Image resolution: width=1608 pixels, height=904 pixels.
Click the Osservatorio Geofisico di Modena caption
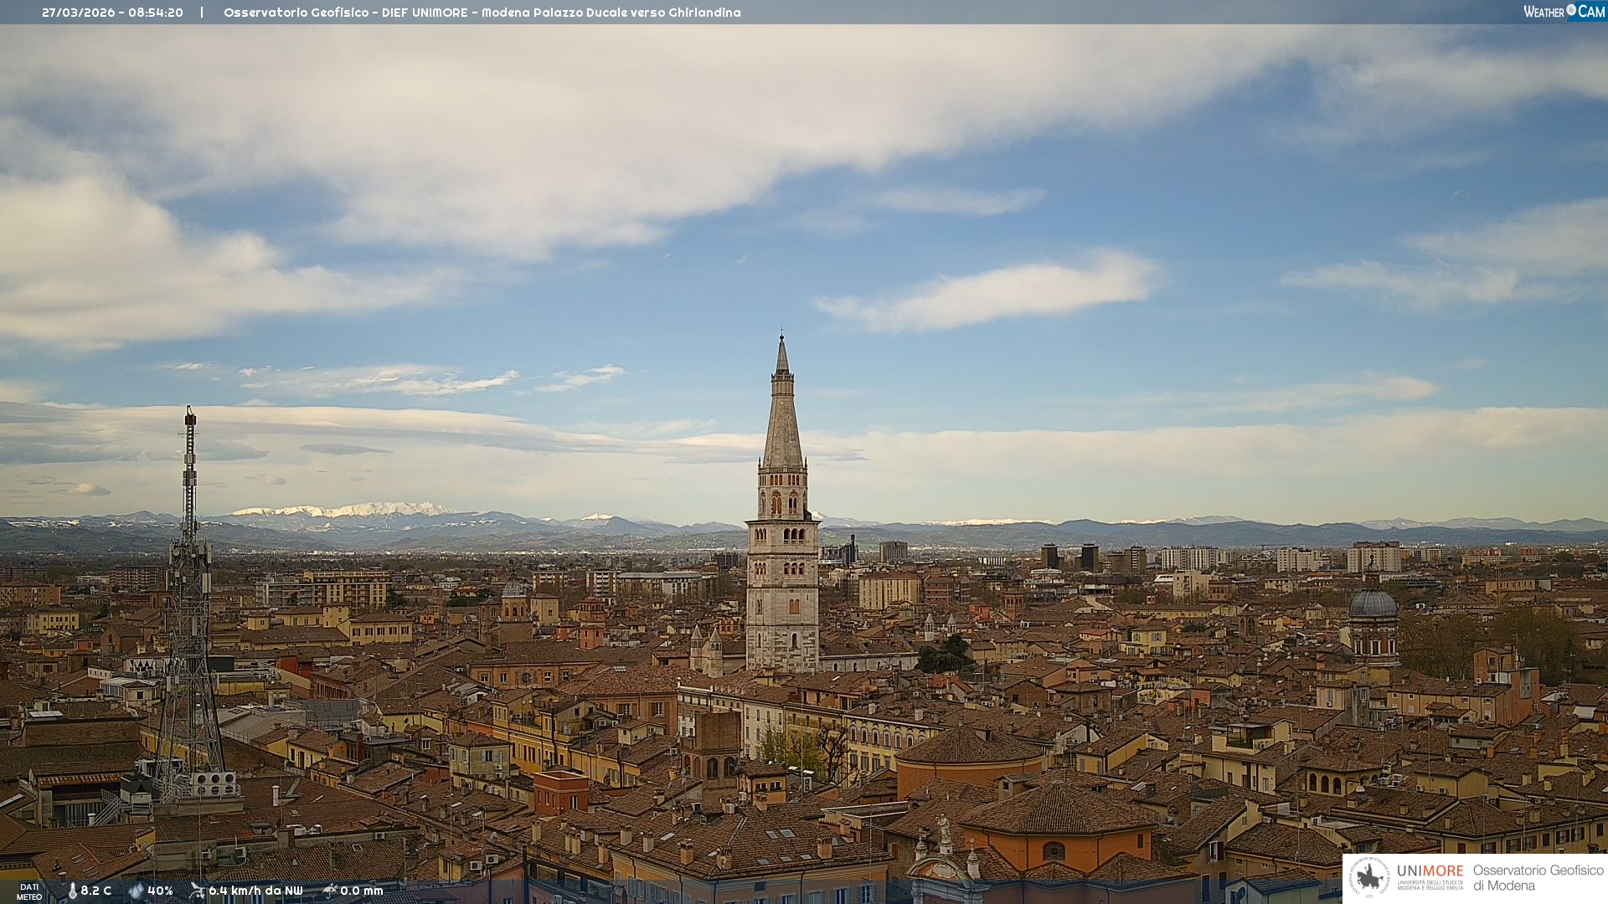[1538, 878]
